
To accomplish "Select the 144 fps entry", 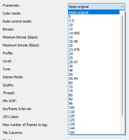I will coord(94,128).
